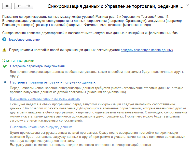Click the description starting Для начала синхронизации данных
191x152 pixels.
[x=97, y=74]
